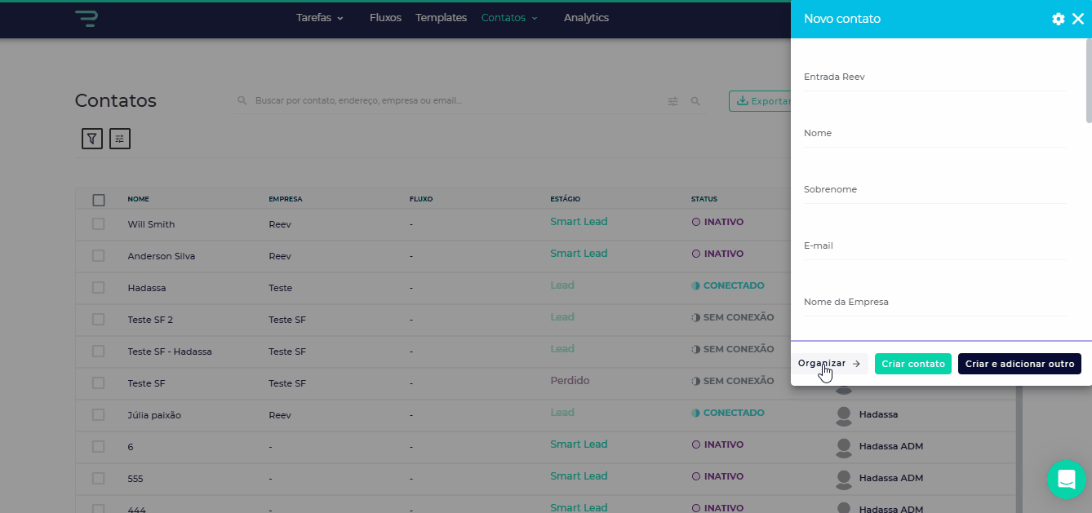Close the Novo contato panel
Image resolution: width=1092 pixels, height=513 pixels.
1078,19
